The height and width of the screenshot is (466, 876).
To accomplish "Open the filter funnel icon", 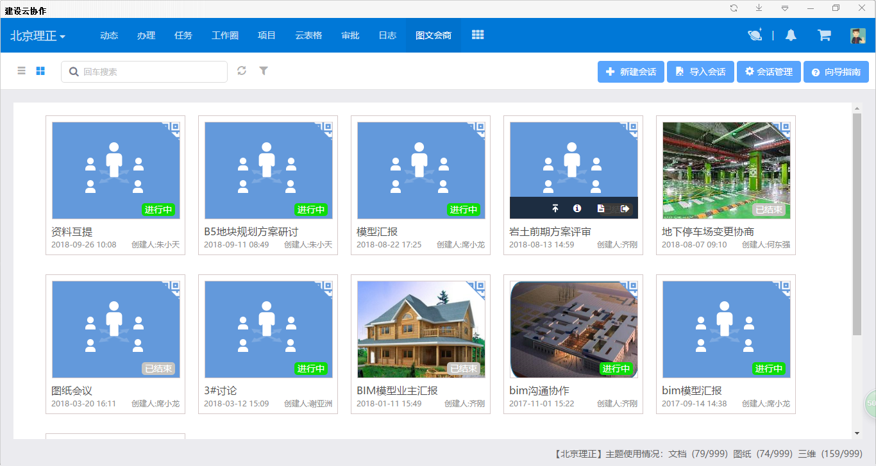I will click(x=264, y=71).
